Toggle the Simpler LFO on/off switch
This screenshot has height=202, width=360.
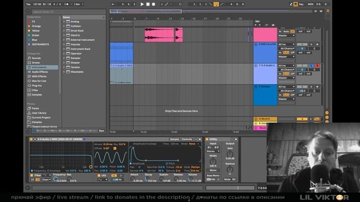coord(99,176)
